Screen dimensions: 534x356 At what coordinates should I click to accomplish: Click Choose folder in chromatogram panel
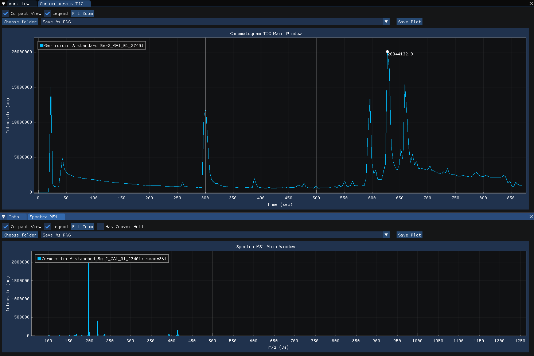click(x=20, y=22)
